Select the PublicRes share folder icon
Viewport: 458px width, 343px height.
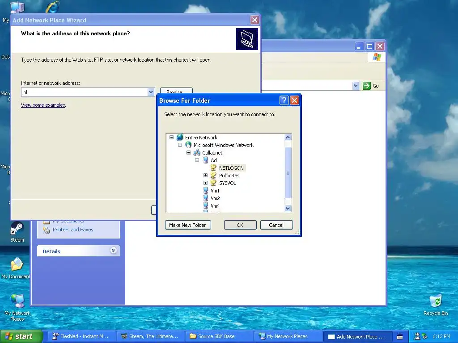tap(213, 175)
